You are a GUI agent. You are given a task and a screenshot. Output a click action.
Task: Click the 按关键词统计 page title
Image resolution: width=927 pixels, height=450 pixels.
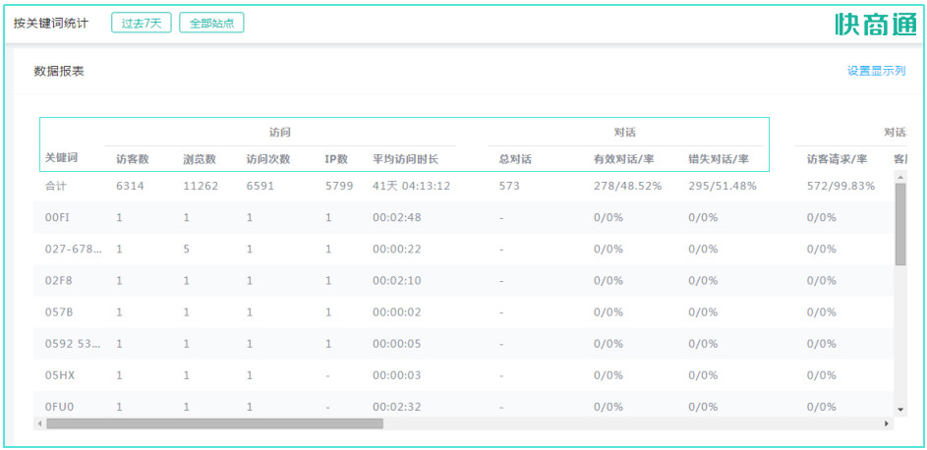point(50,23)
